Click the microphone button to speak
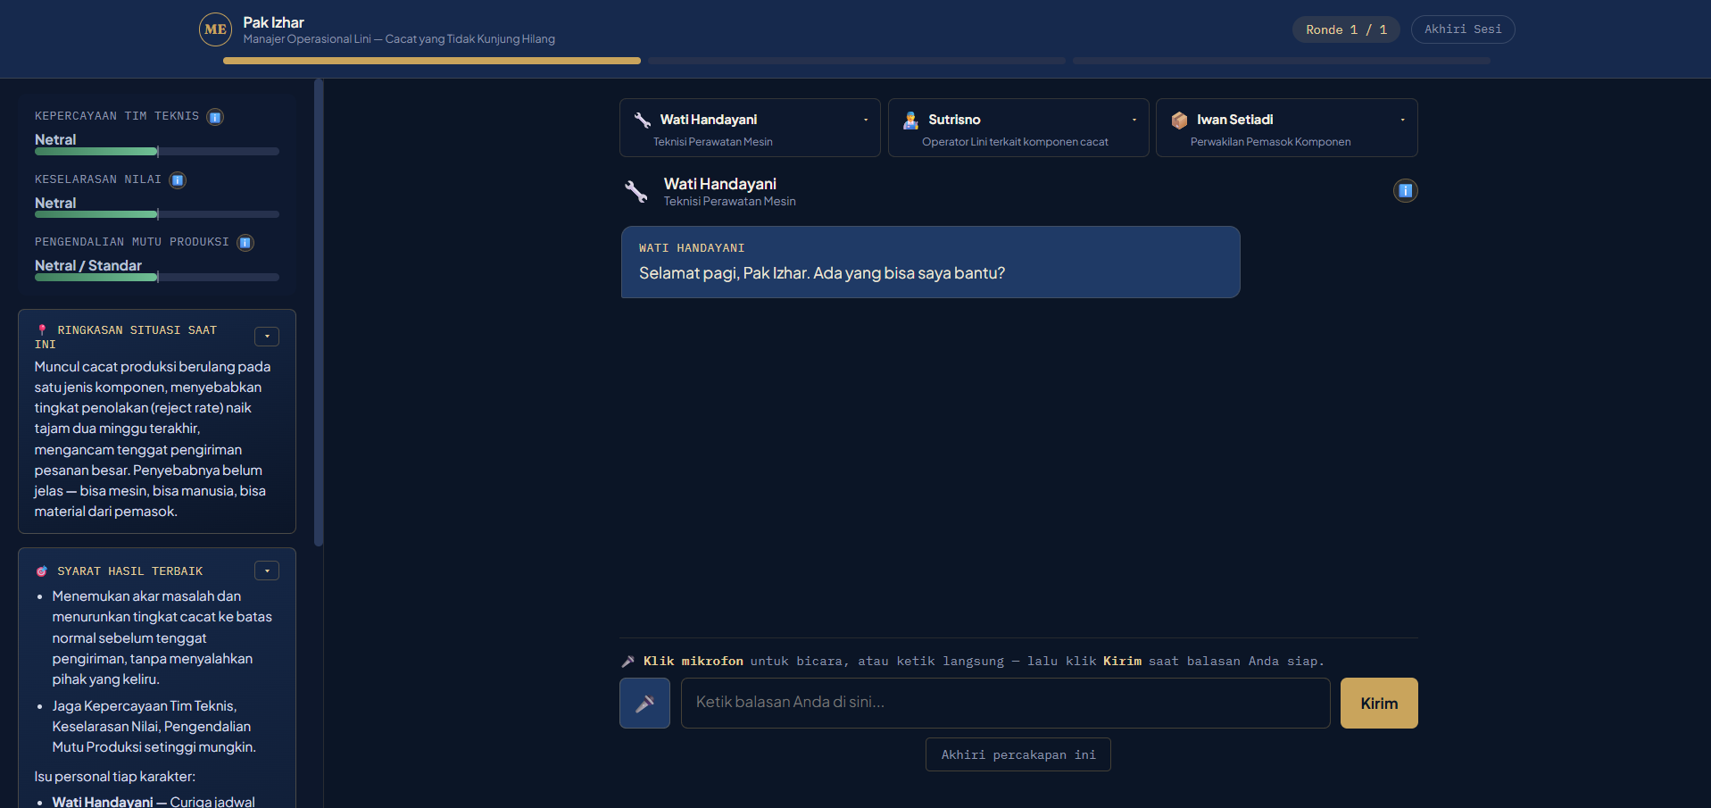This screenshot has height=808, width=1711. pos(644,704)
